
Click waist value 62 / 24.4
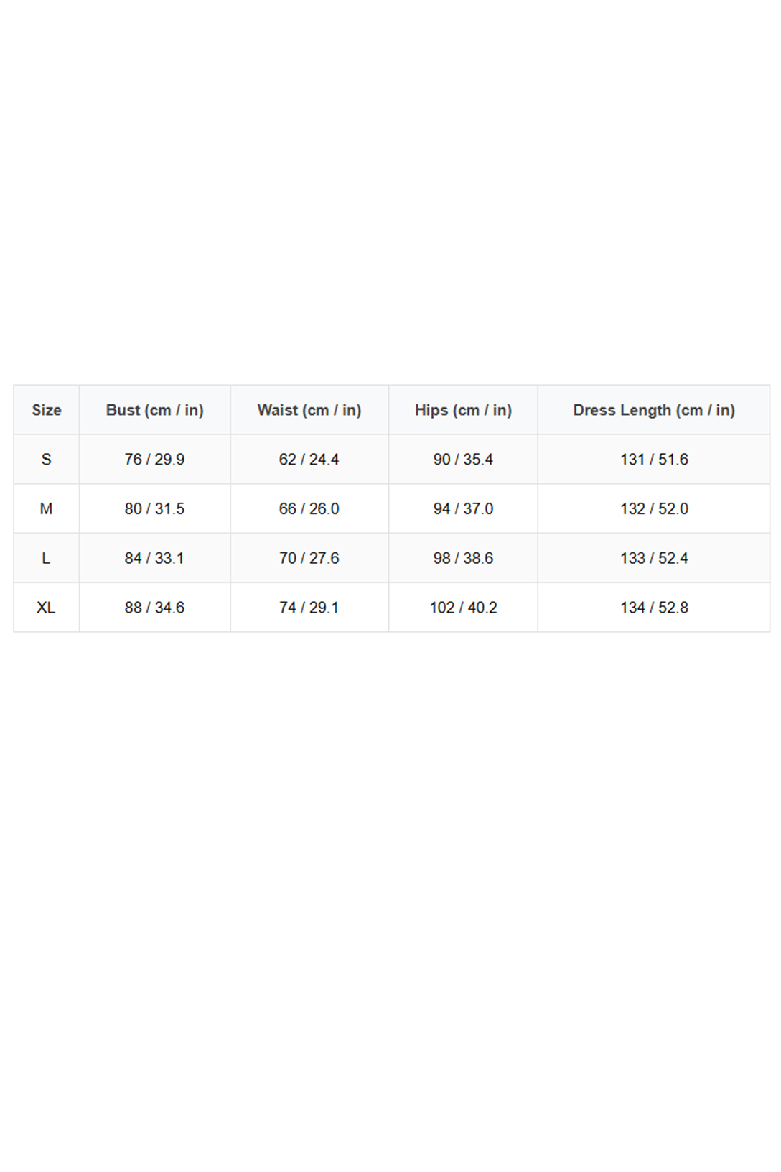pyautogui.click(x=309, y=460)
